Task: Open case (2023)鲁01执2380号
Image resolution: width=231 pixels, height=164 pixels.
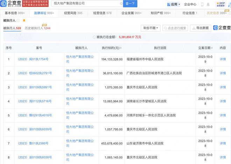Action: pos(33,143)
